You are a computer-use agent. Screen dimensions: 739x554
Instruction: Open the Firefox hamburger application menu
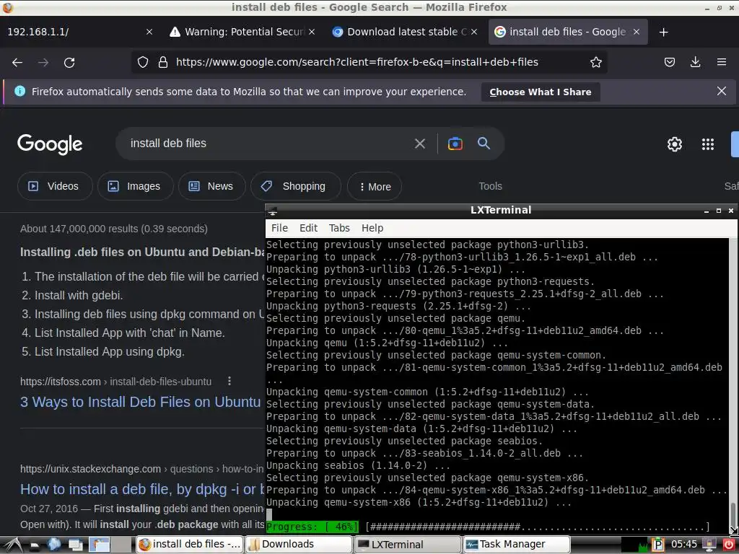pyautogui.click(x=721, y=62)
